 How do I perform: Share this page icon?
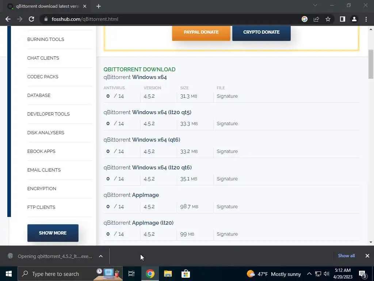pyautogui.click(x=316, y=19)
